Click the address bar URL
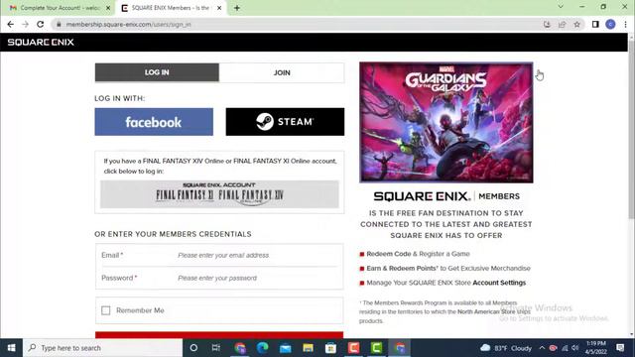 (x=128, y=24)
